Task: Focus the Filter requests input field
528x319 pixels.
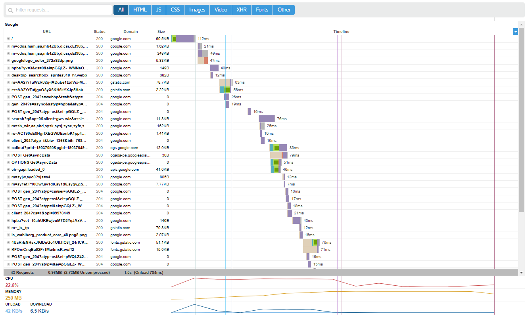Action: [59, 10]
